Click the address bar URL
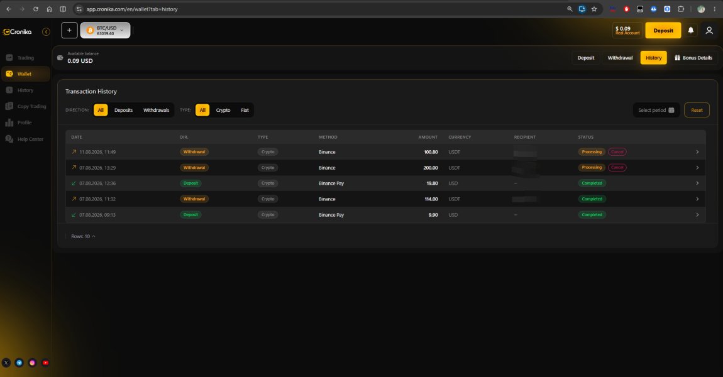This screenshot has height=377, width=723. click(132, 9)
